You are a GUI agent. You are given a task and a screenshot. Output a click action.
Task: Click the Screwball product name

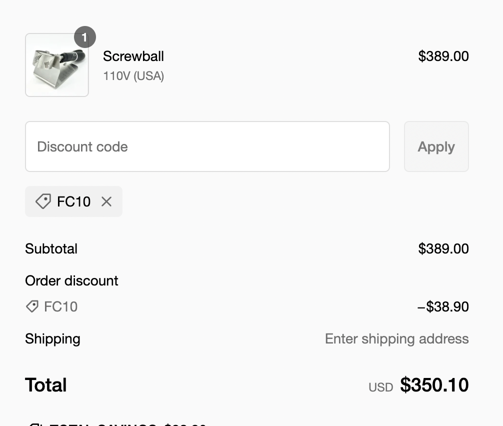click(133, 56)
